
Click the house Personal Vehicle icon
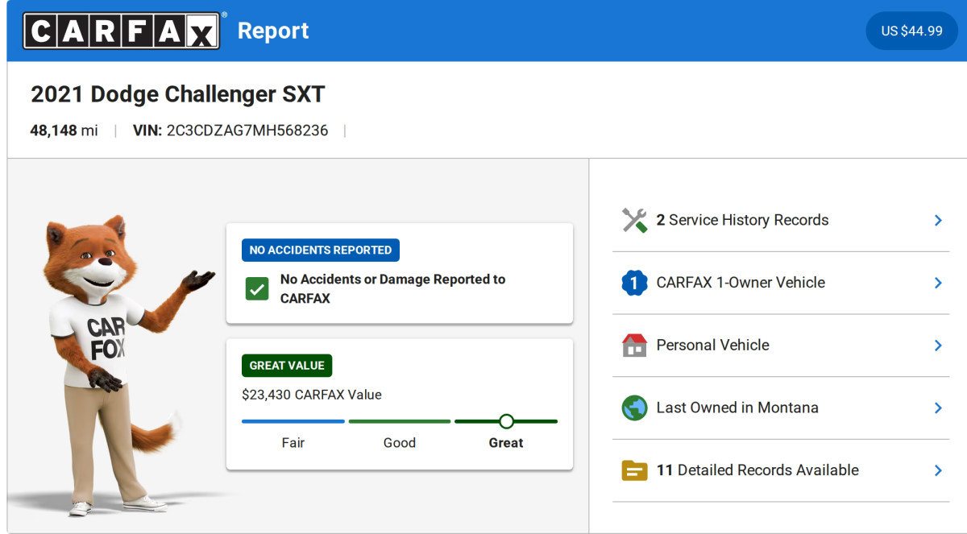[x=635, y=345]
